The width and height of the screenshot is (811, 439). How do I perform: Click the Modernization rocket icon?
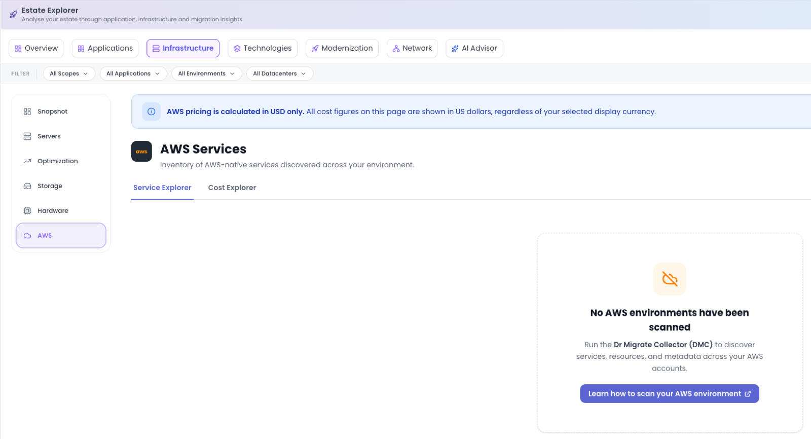pos(315,49)
